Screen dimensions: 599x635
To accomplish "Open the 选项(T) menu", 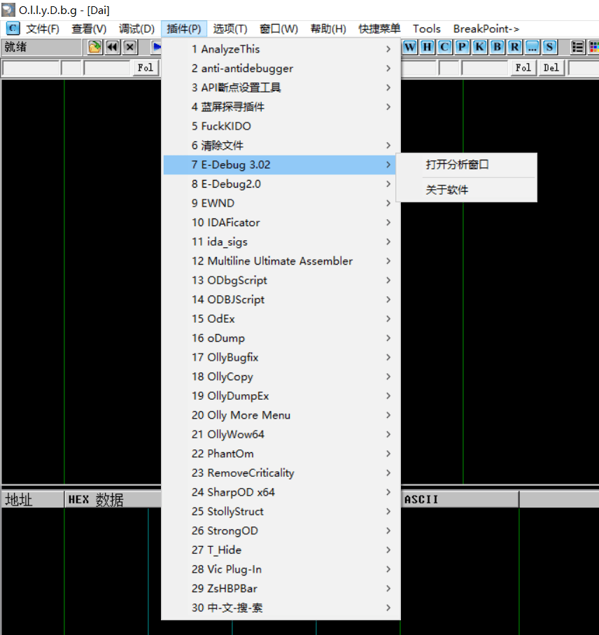I will click(230, 29).
